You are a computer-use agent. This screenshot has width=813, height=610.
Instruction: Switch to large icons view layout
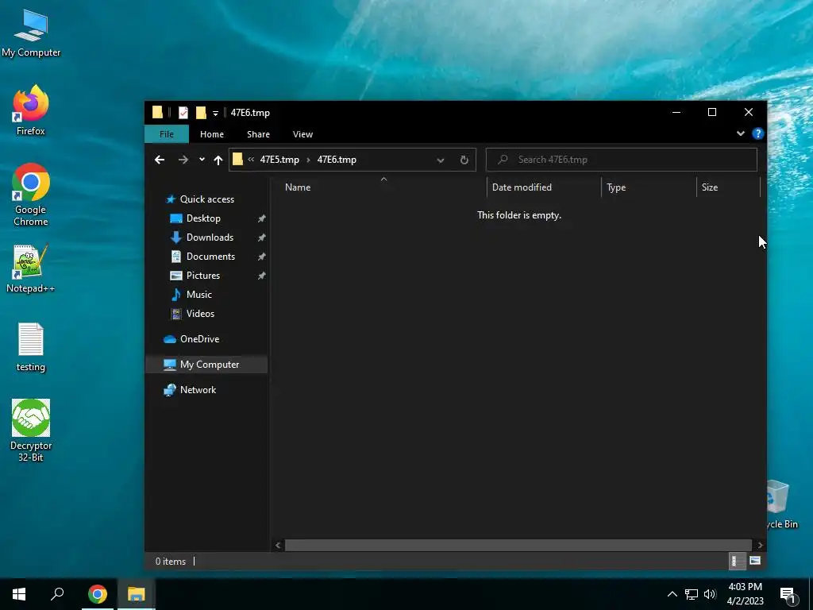(x=755, y=561)
